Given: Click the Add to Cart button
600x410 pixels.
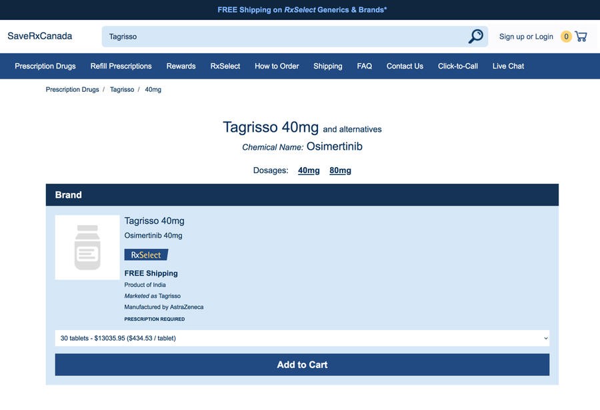Looking at the screenshot, I should tap(302, 365).
